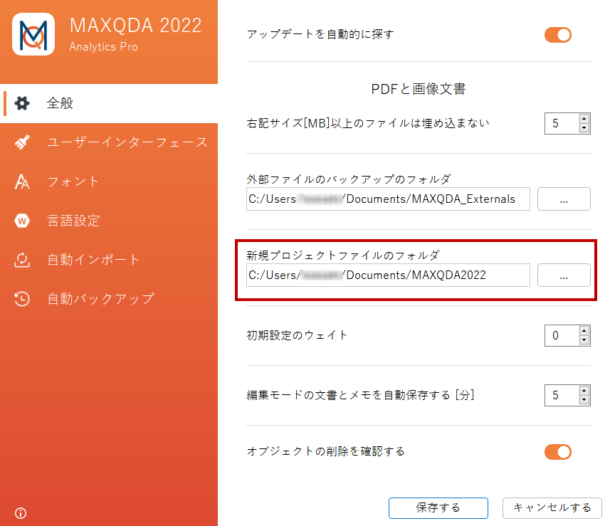Screen dimensions: 610x526
Task: Click the 新規プロジェクトファイルのフォルダ label
Action: 343,256
